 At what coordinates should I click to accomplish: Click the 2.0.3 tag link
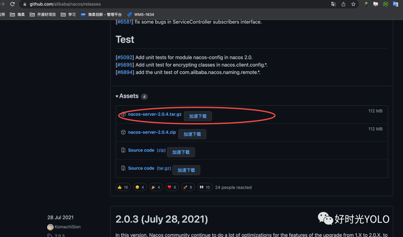click(x=60, y=236)
